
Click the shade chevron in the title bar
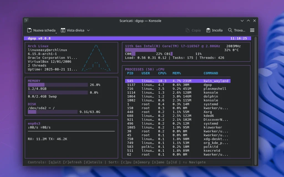tap(242, 20)
